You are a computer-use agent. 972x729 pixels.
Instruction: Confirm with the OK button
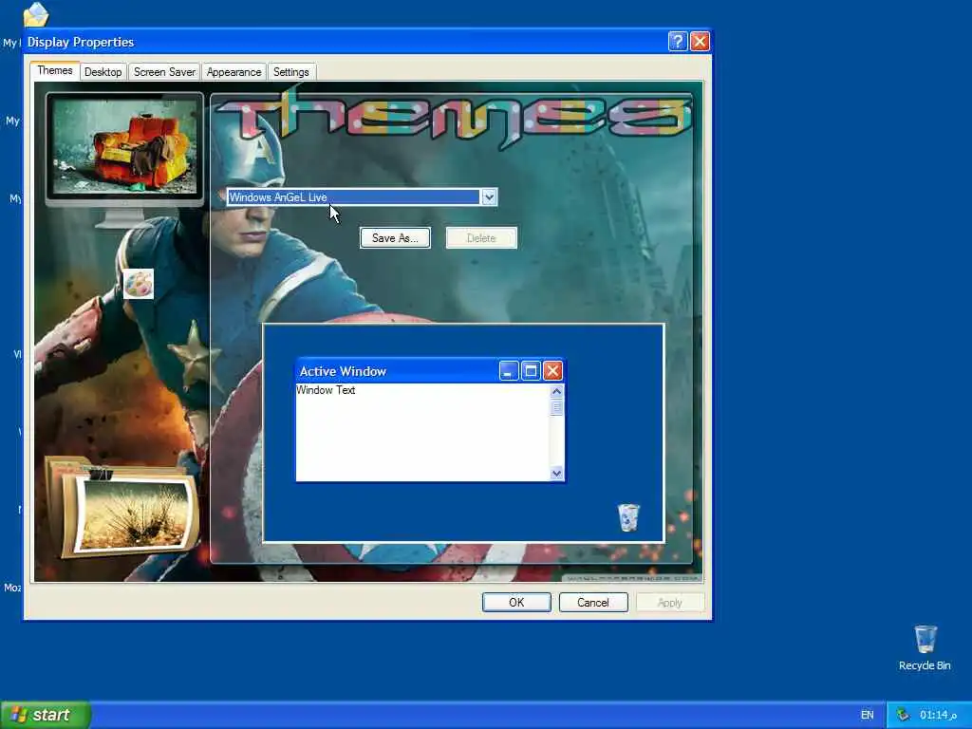pyautogui.click(x=516, y=603)
